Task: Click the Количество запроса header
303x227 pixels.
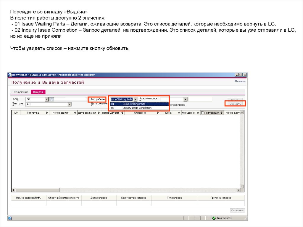Action: tap(134, 198)
